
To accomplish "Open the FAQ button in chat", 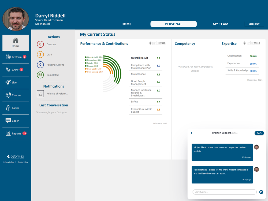I will pyautogui.click(x=259, y=133).
